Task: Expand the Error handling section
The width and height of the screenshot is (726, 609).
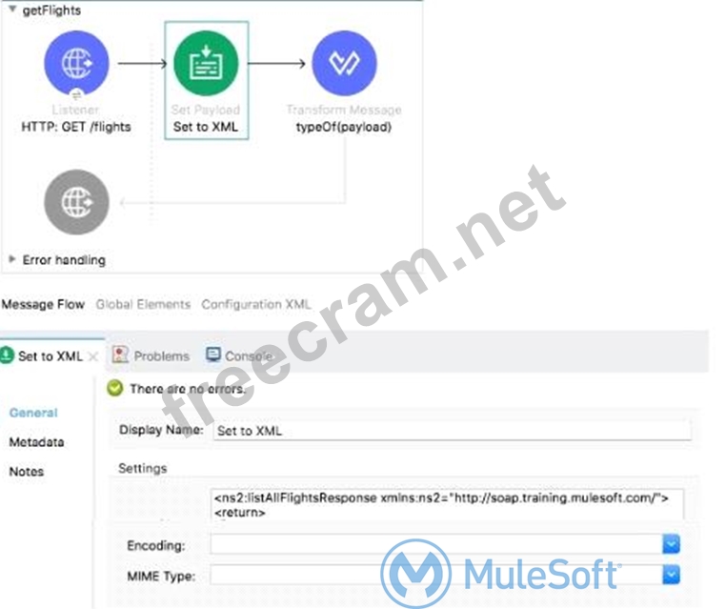Action: [x=12, y=259]
